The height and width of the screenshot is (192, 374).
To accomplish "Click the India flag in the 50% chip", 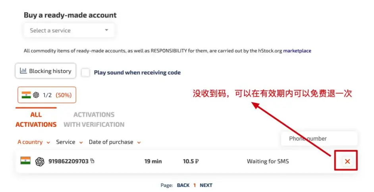I will [26, 95].
